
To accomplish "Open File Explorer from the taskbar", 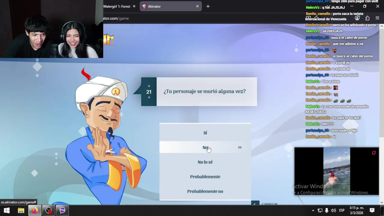I will pos(21,210).
